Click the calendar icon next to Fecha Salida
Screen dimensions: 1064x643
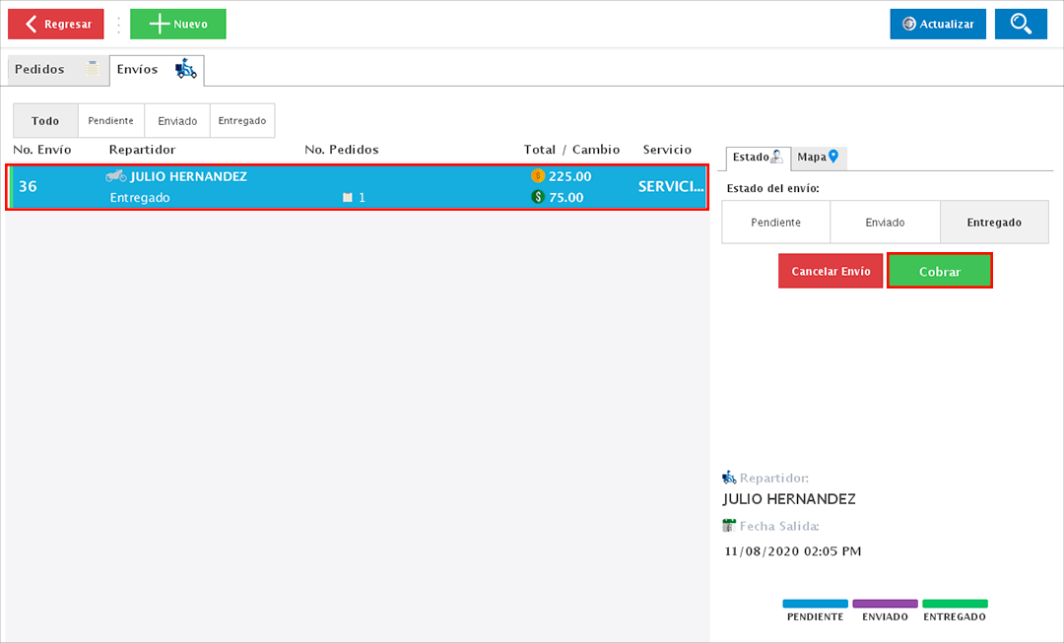(729, 526)
